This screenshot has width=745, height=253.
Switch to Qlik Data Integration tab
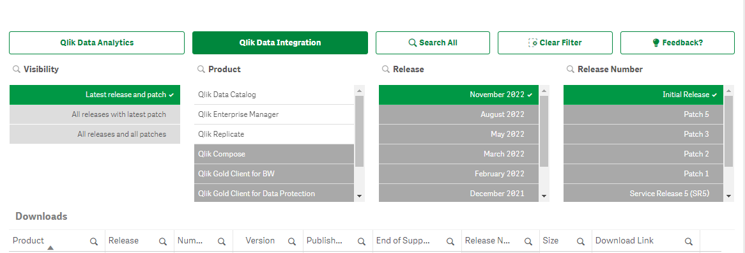click(280, 43)
